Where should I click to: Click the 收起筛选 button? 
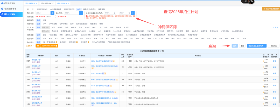point(273,46)
